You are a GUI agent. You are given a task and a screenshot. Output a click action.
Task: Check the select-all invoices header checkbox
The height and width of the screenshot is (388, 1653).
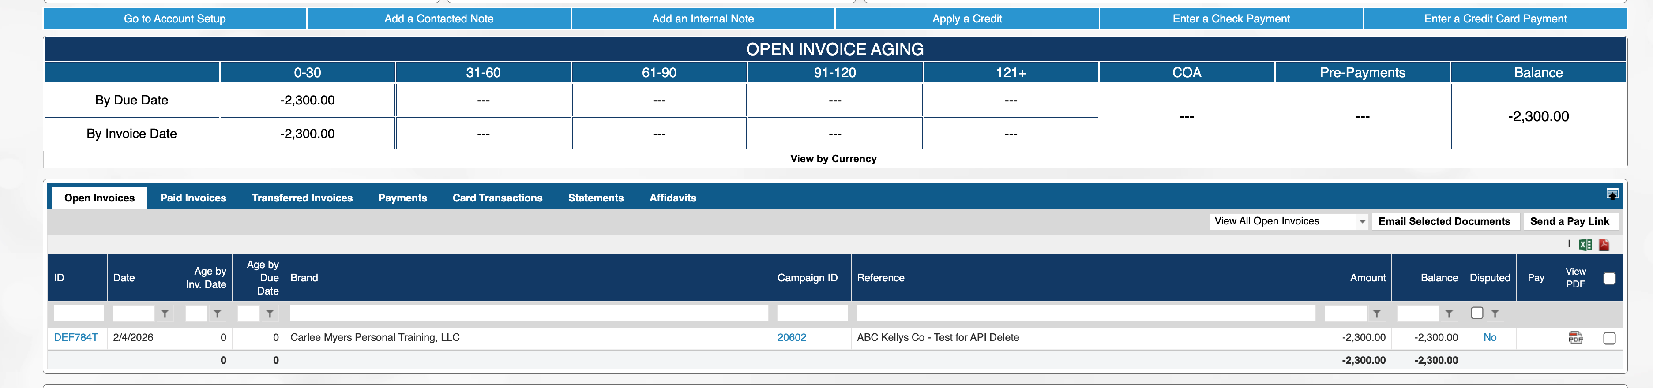pyautogui.click(x=1609, y=278)
